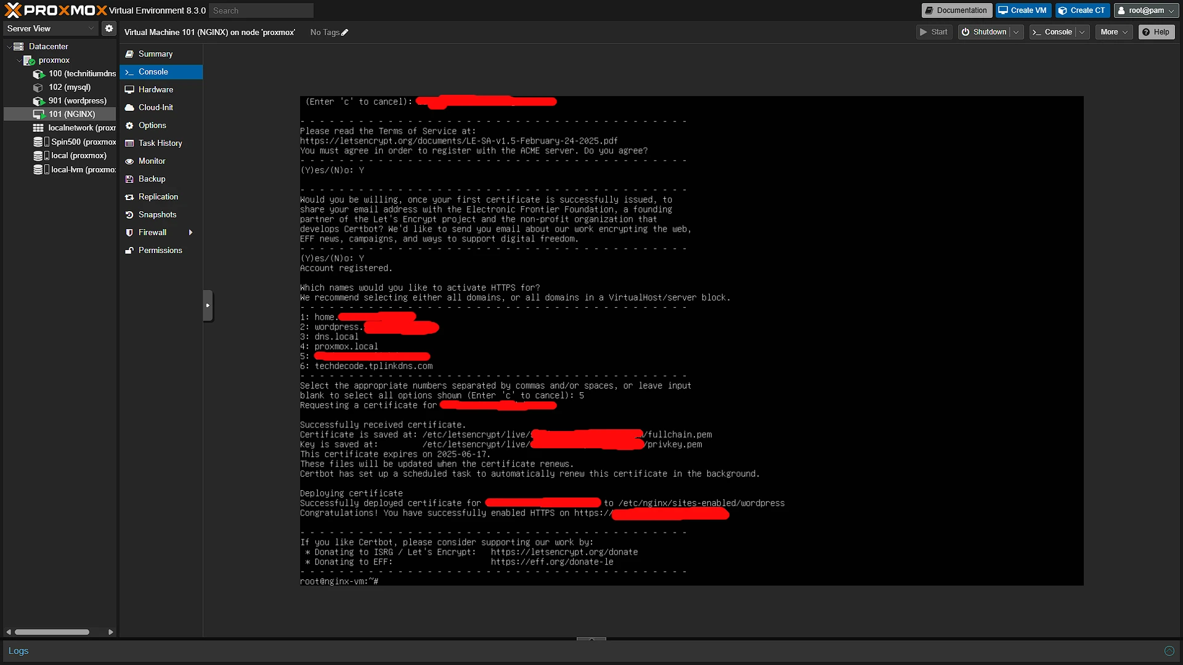Open the Snapshots panel
The height and width of the screenshot is (665, 1183).
click(x=161, y=214)
